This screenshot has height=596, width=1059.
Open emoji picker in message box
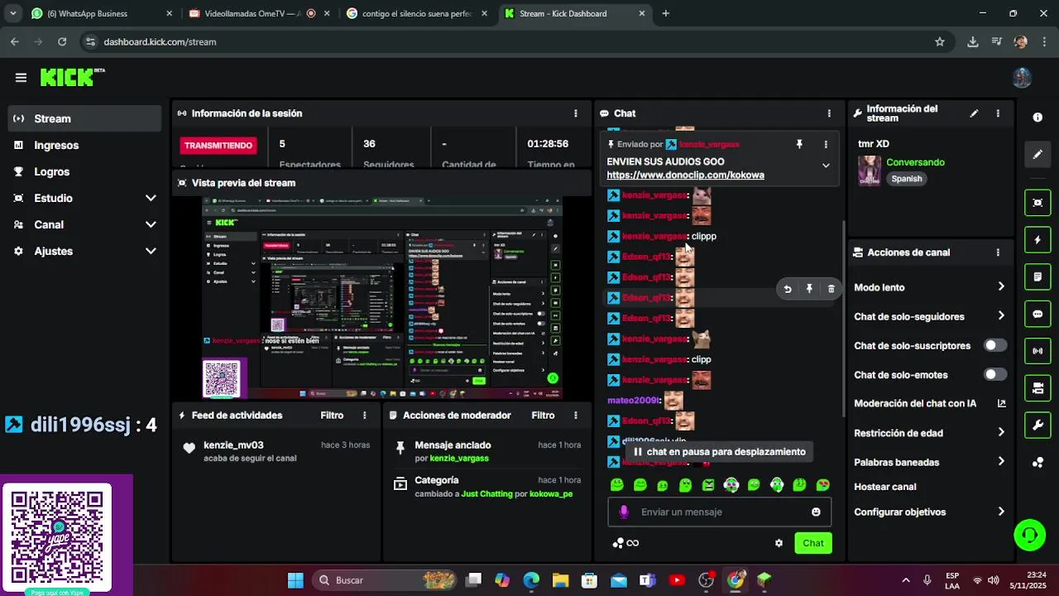tap(816, 512)
